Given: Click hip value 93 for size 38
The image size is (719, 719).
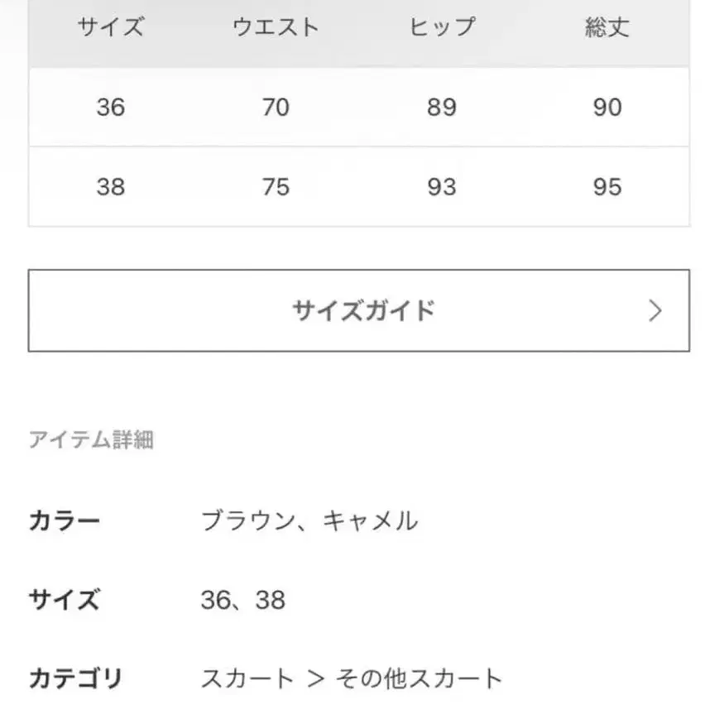Looking at the screenshot, I should pos(441,187).
